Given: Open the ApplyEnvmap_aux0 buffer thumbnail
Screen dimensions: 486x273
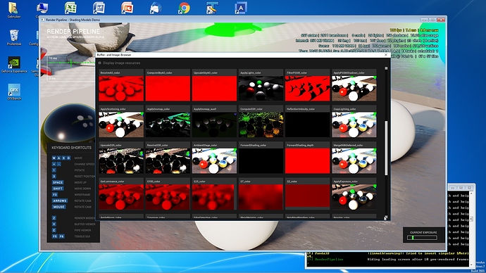Looking at the screenshot, I should click(214, 125).
